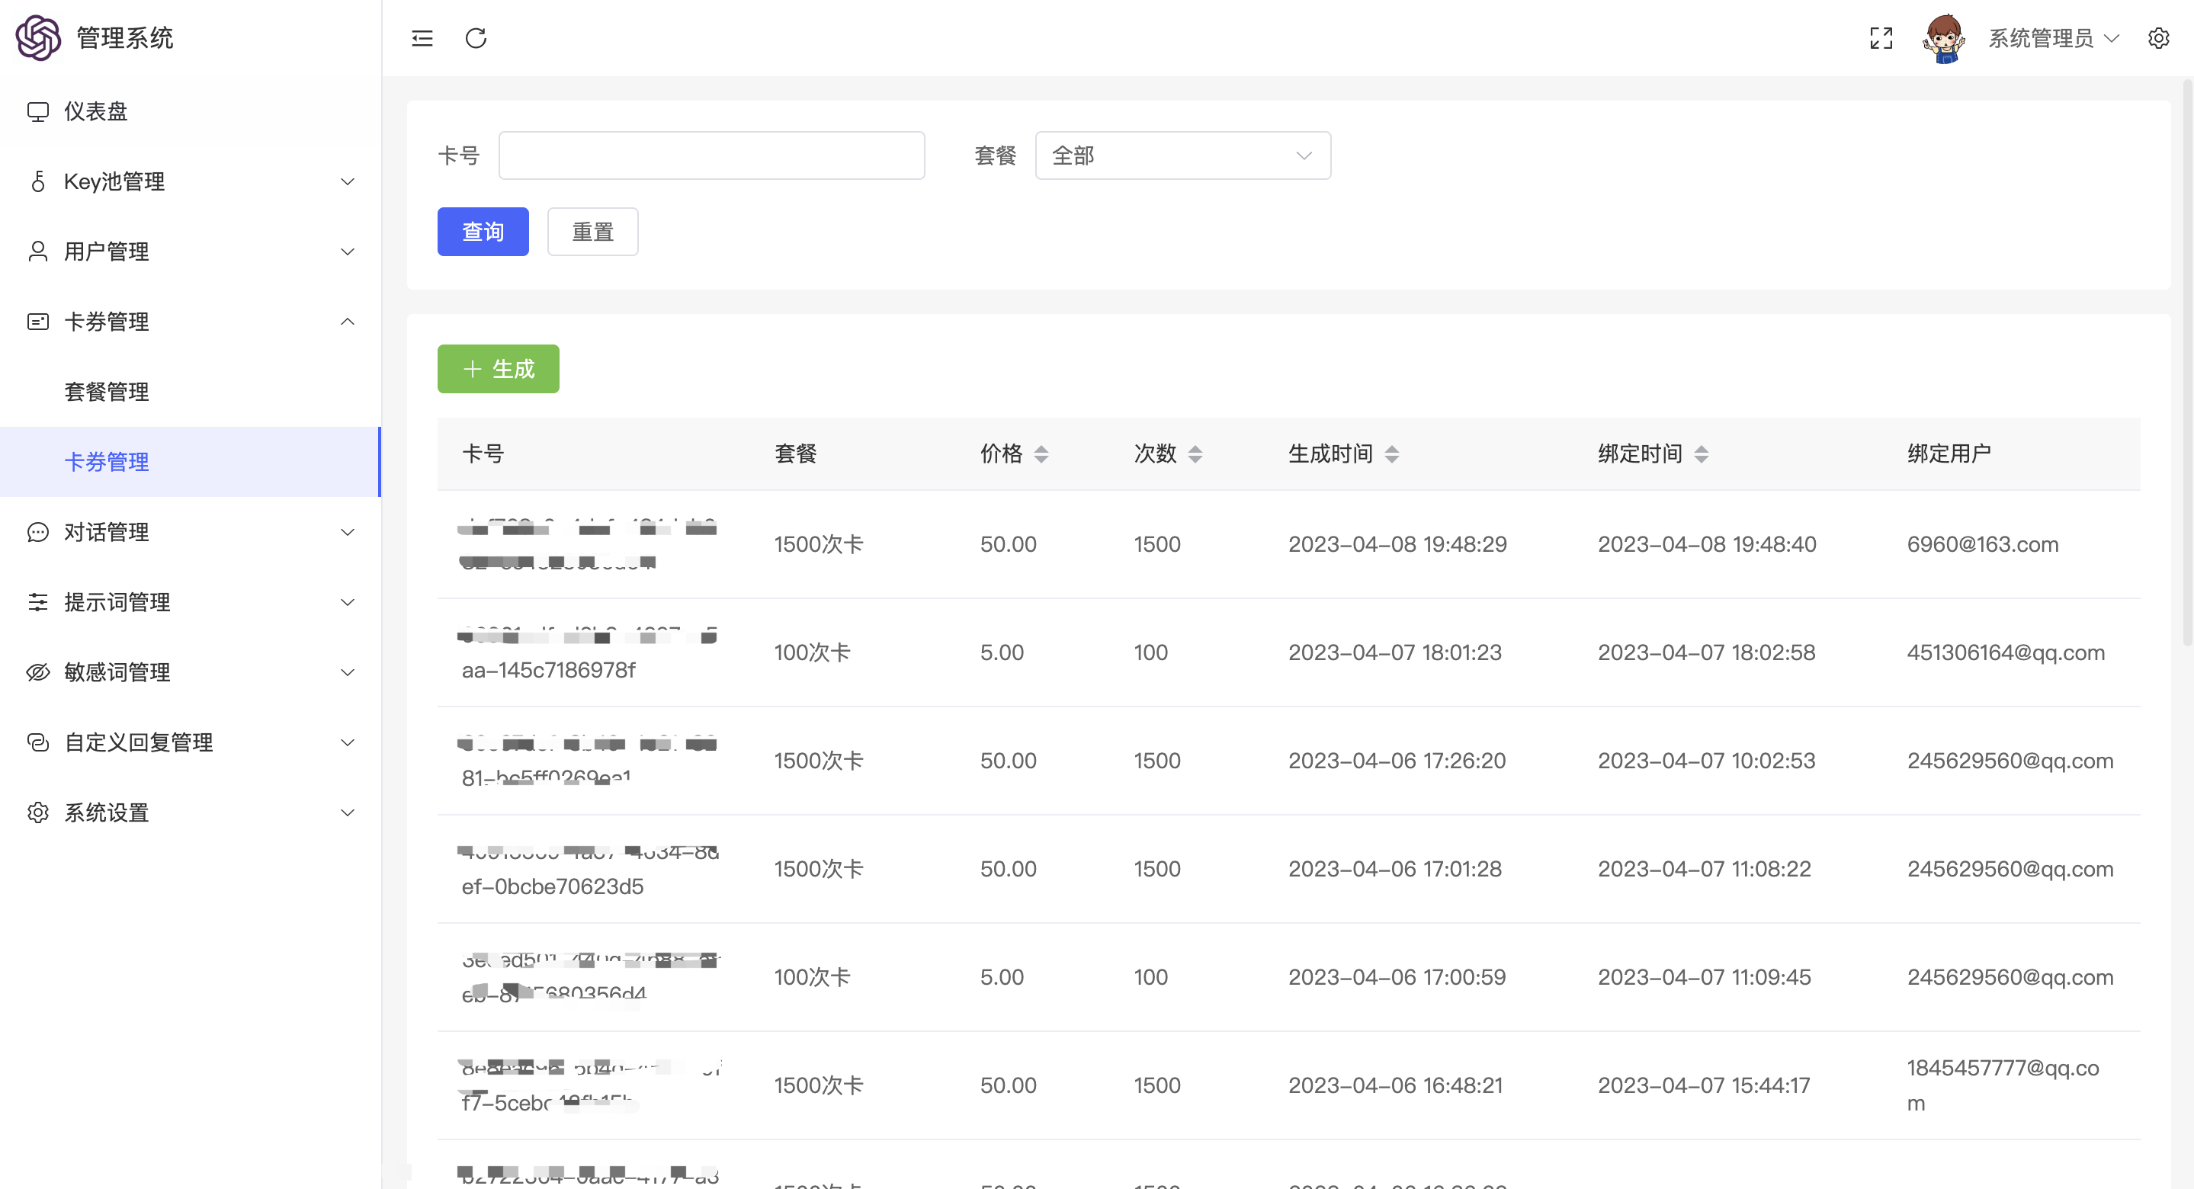Open the 套餐 全部 dropdown
This screenshot has height=1189, width=2194.
coord(1183,155)
